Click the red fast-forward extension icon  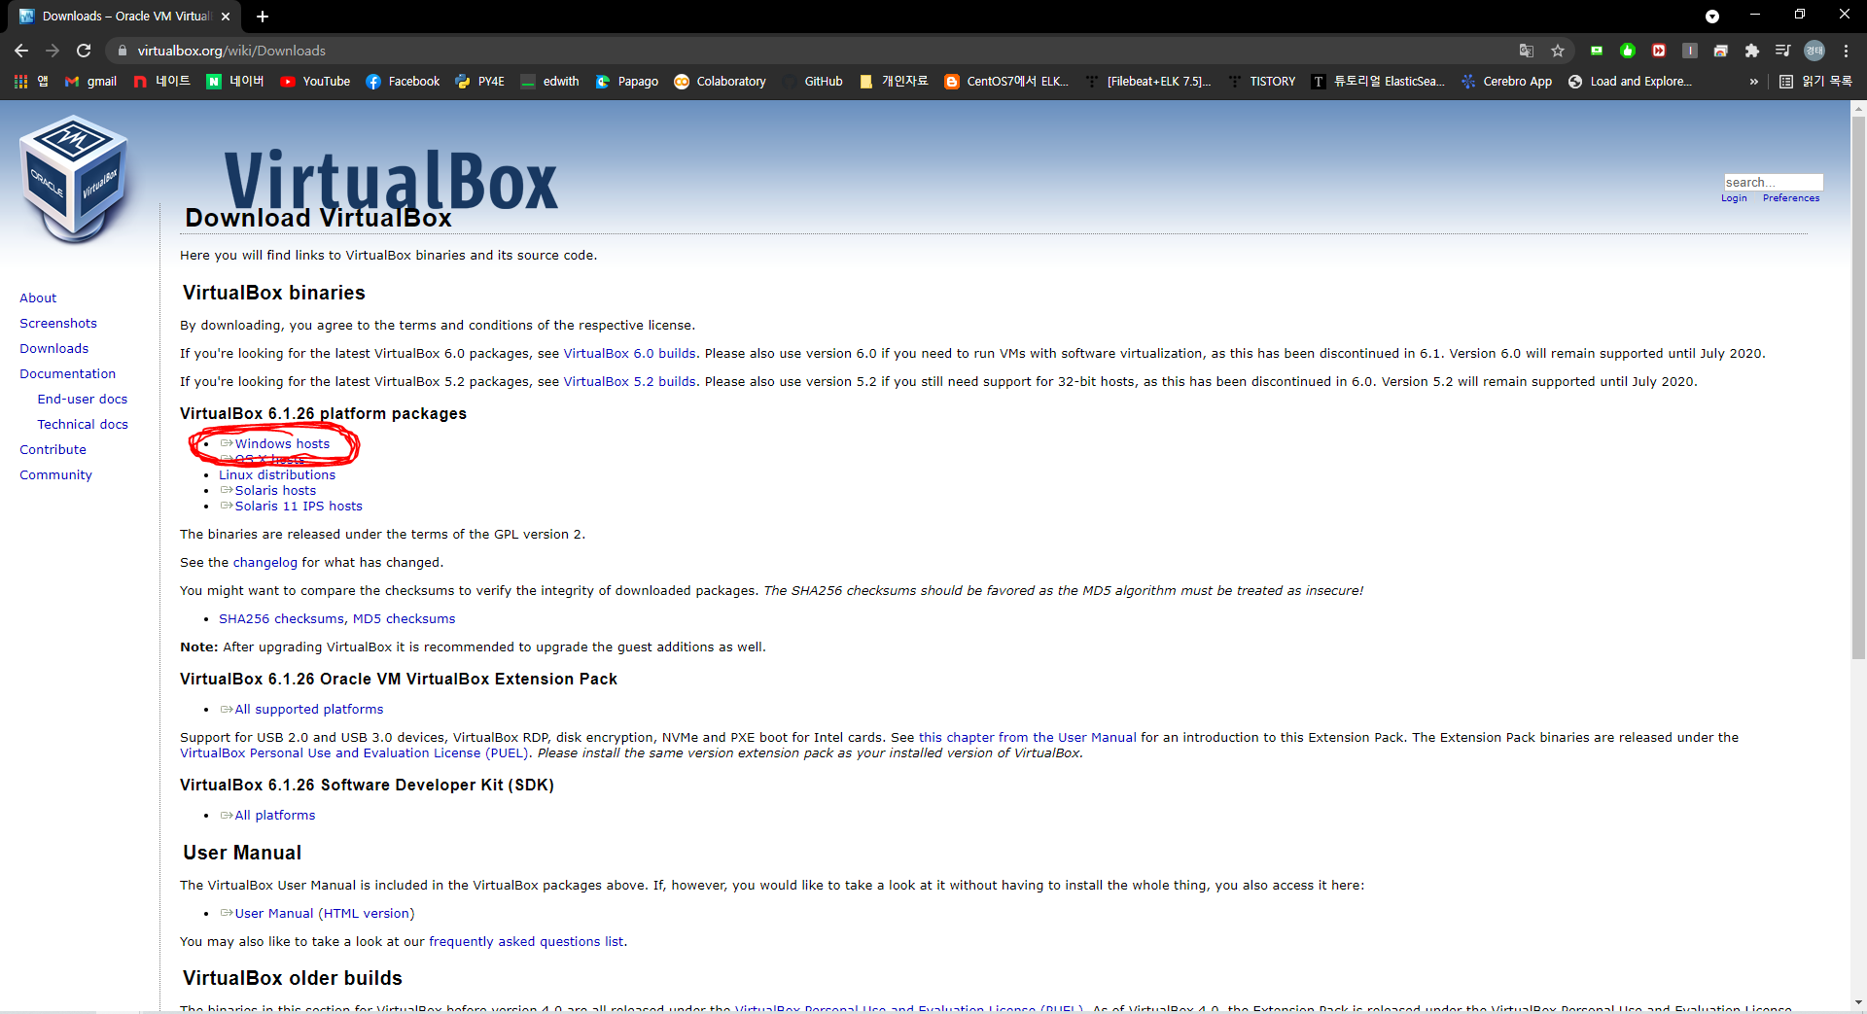coord(1659,51)
